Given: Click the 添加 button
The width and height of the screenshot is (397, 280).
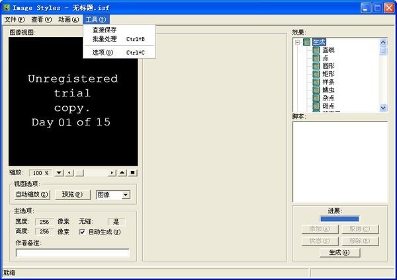Looking at the screenshot, I should point(320,229).
